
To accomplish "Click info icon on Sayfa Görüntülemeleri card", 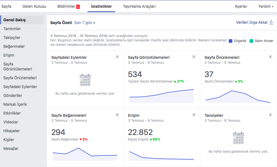I will click(x=194, y=57).
